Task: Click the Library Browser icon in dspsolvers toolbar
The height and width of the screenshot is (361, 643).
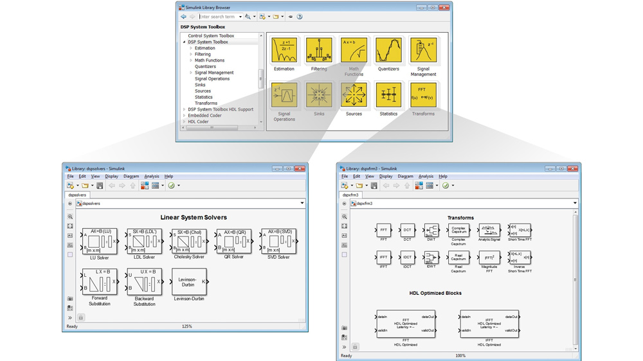Action: tap(145, 186)
